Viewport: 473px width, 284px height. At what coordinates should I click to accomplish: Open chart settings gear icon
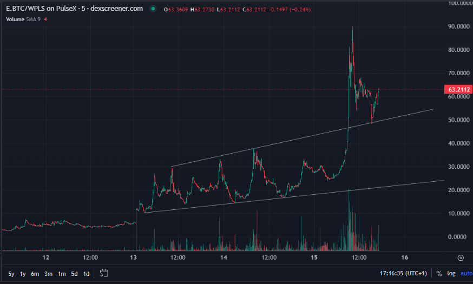[x=461, y=258]
